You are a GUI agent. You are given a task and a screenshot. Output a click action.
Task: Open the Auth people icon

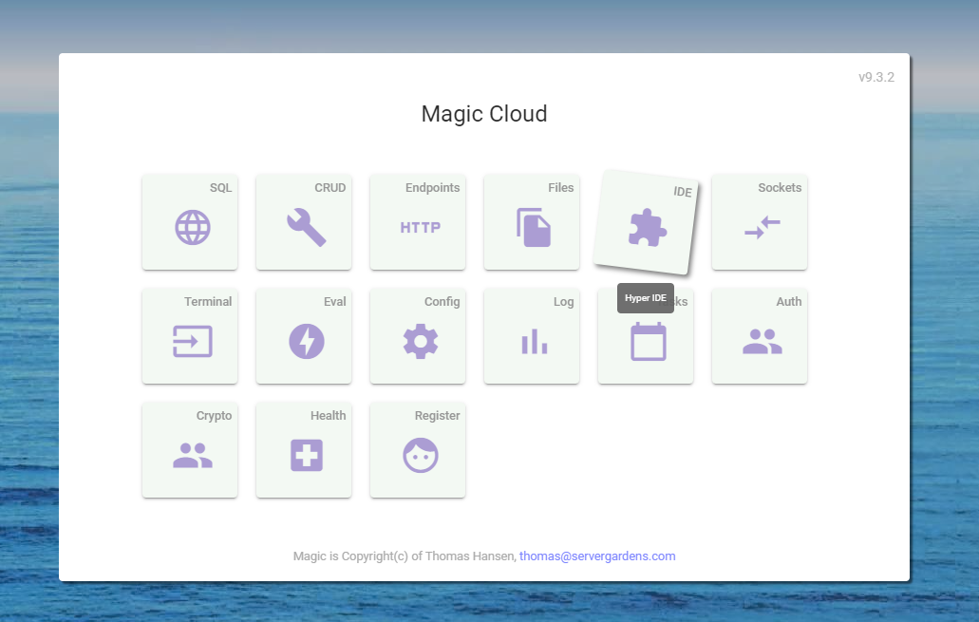click(x=762, y=341)
